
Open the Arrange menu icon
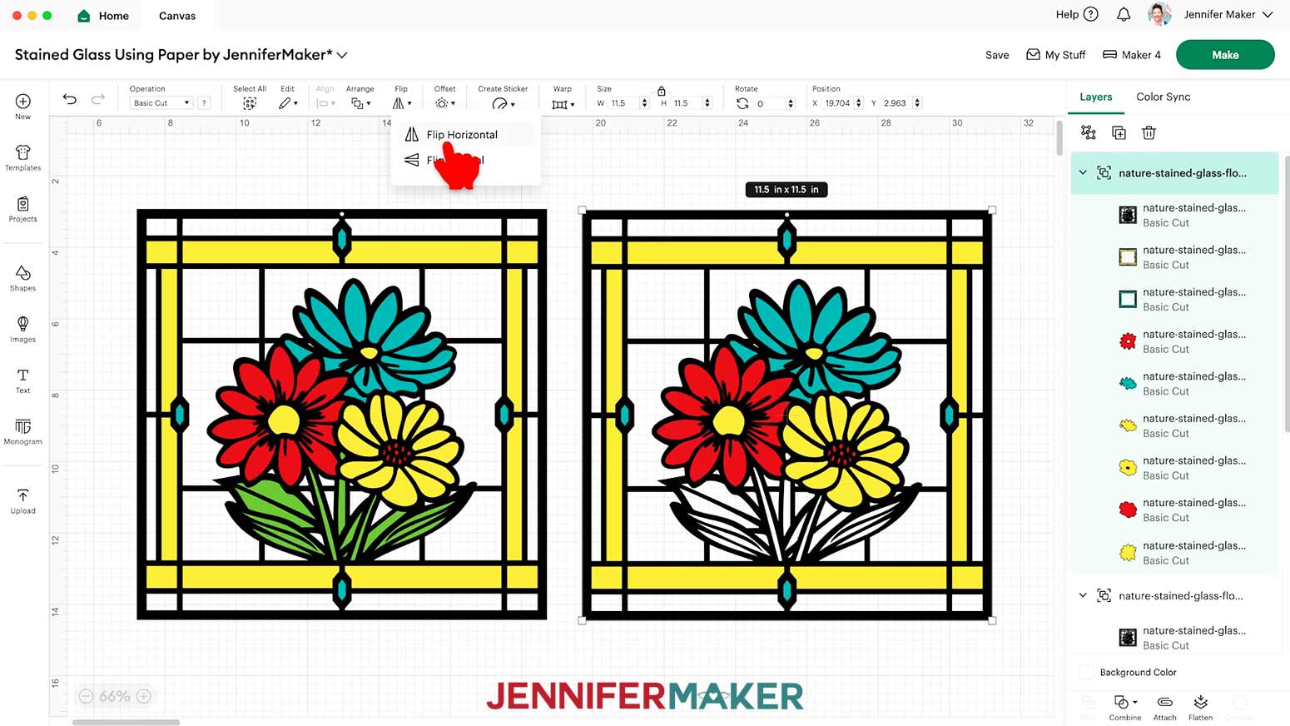(x=360, y=103)
